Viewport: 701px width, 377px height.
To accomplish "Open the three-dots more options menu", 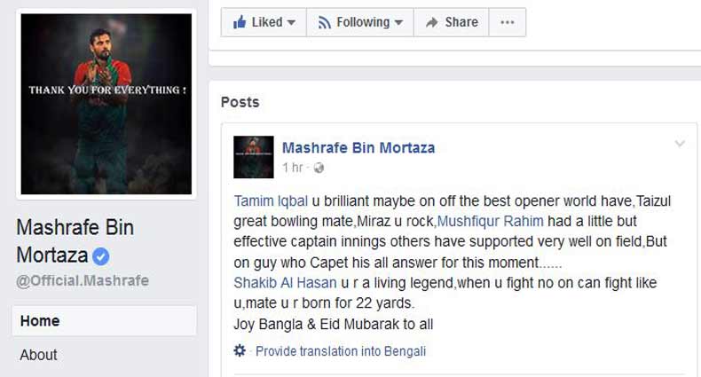I will click(508, 22).
